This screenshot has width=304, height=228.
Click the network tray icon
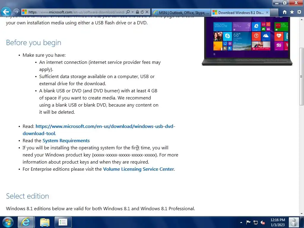click(x=256, y=223)
